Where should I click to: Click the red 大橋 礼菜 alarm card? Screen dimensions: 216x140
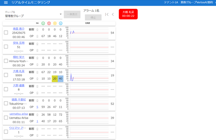128,14
